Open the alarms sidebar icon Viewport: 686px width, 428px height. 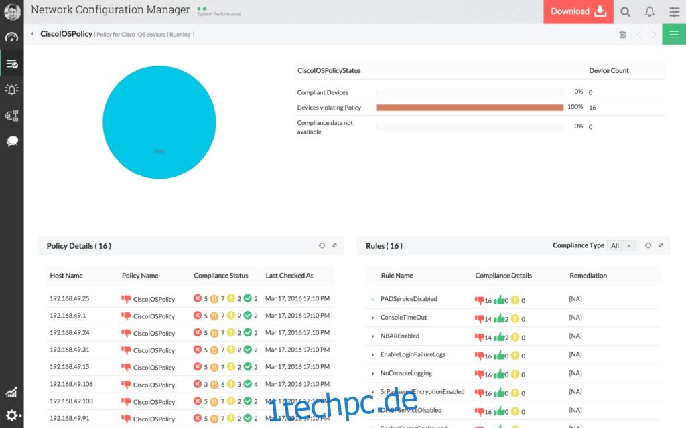(x=12, y=90)
